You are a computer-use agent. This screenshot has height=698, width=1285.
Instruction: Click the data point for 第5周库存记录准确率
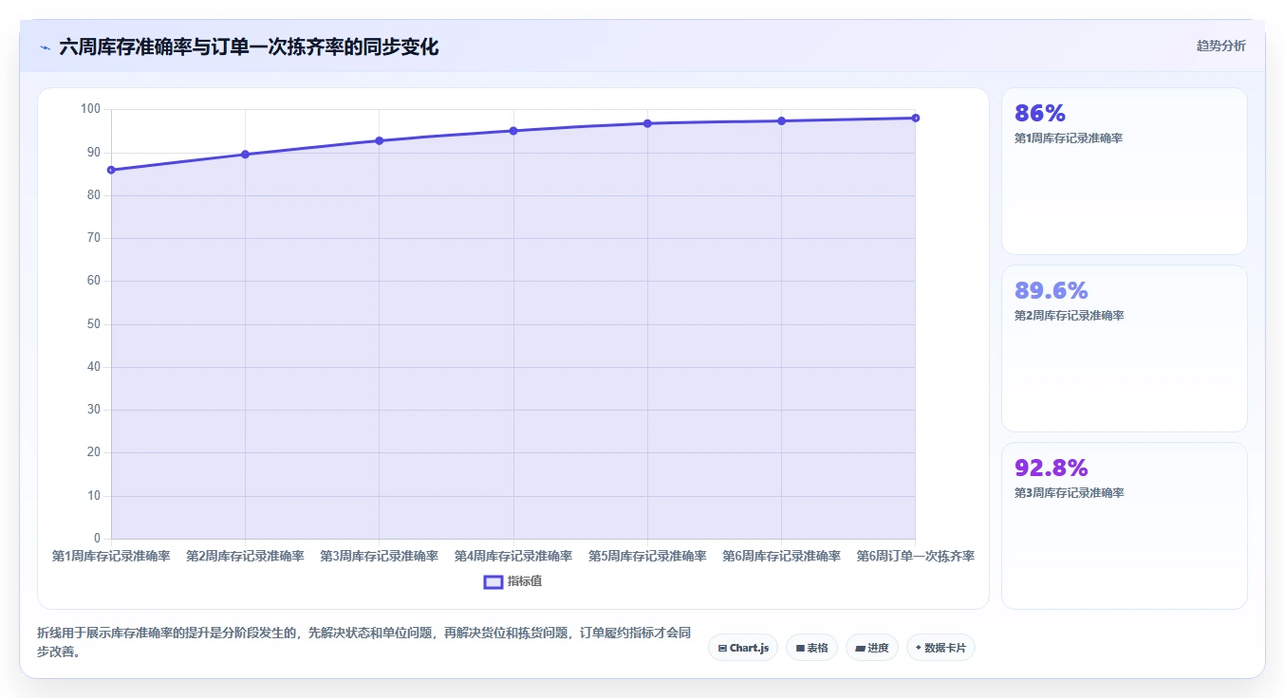(x=647, y=123)
